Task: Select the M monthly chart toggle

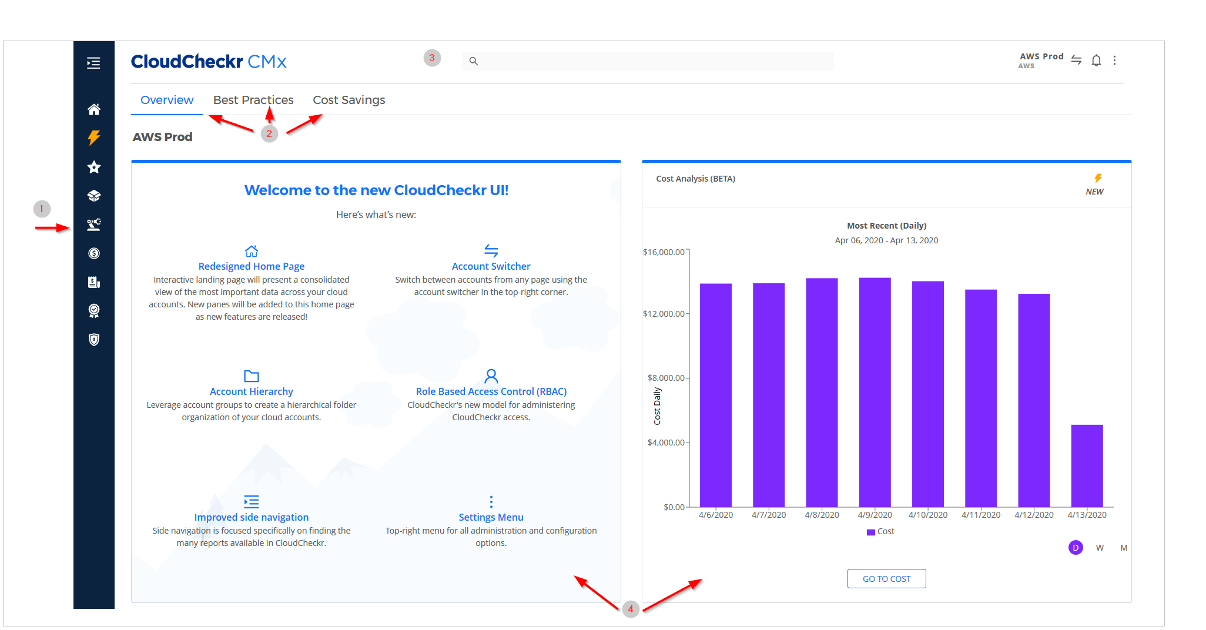Action: tap(1124, 548)
